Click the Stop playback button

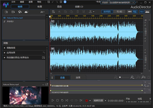[x=57, y=101]
